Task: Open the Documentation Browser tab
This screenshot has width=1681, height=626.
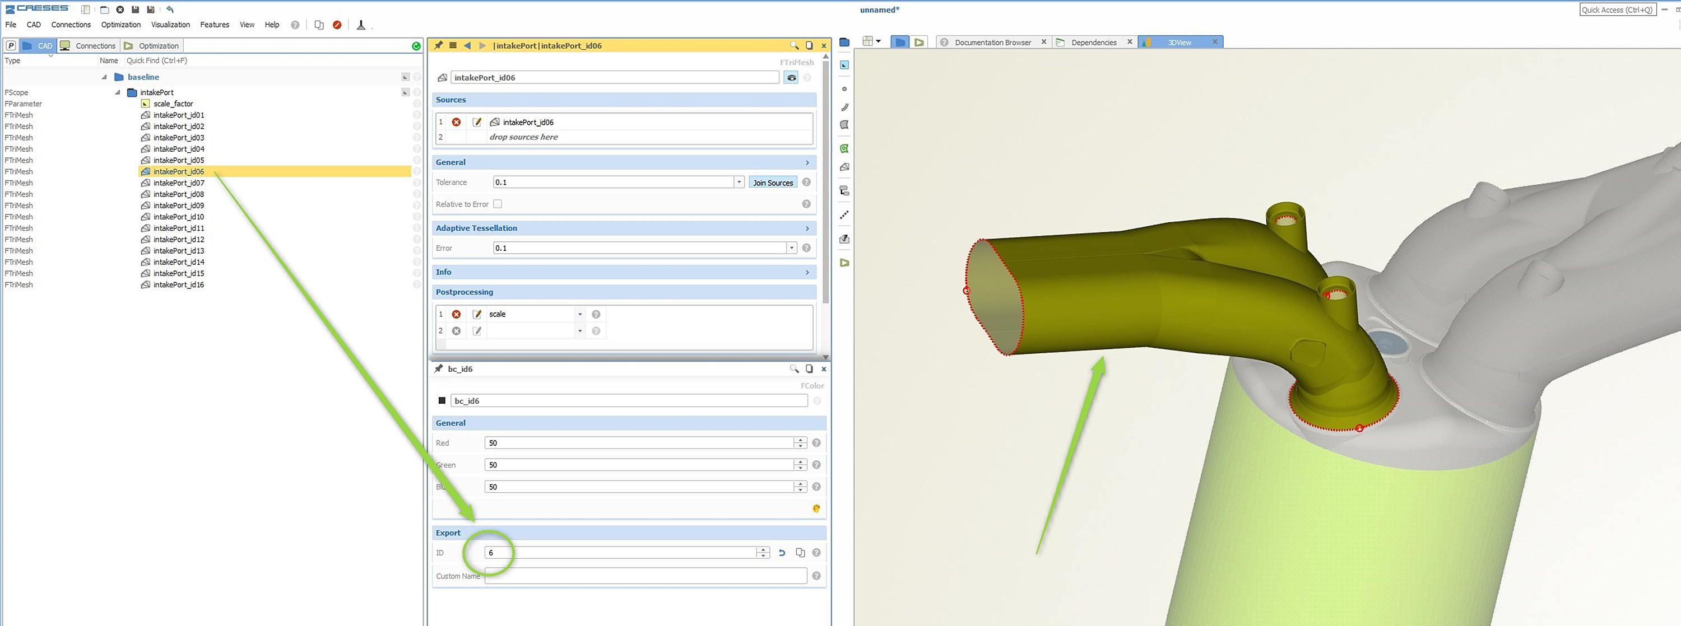Action: (x=992, y=43)
